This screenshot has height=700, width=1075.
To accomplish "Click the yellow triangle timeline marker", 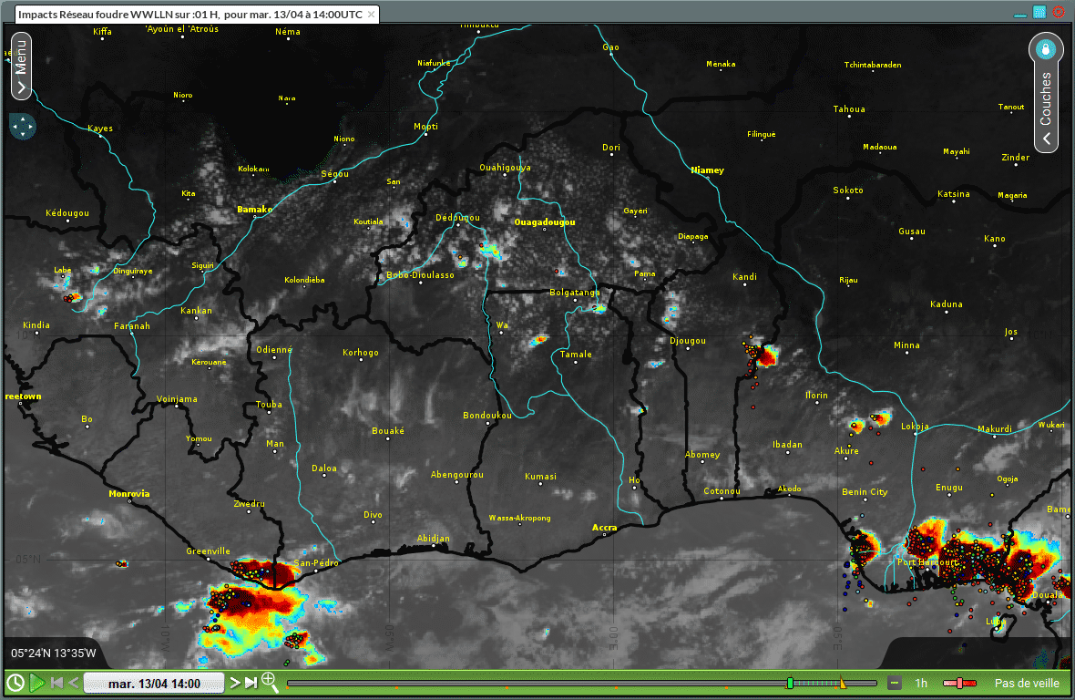I will (843, 682).
